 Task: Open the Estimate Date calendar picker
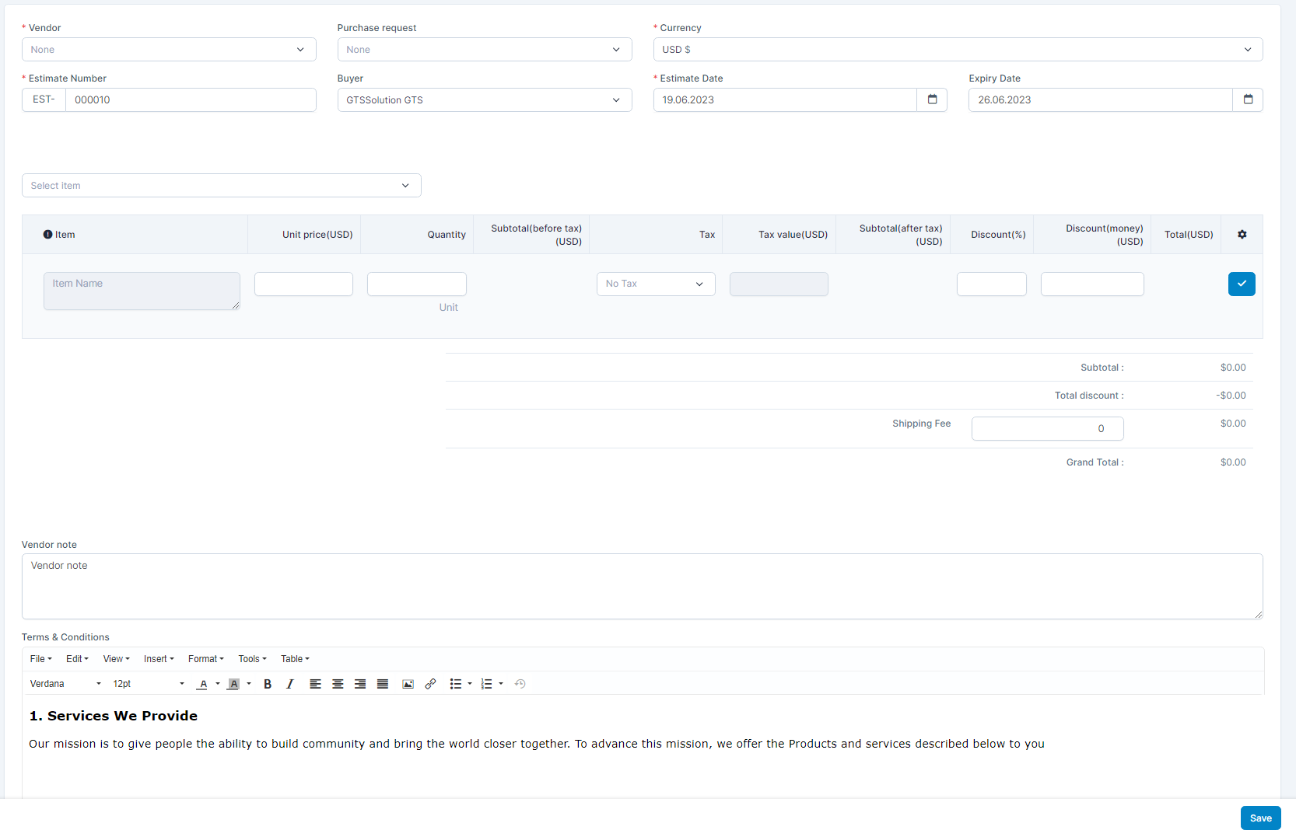click(932, 99)
